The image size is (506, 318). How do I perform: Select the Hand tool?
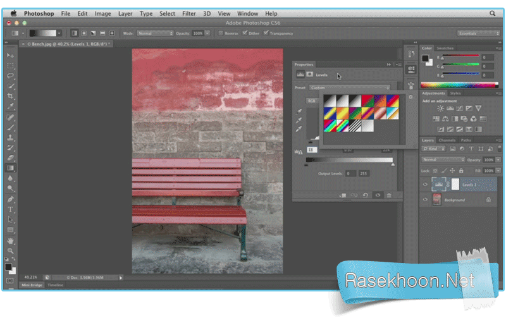pos(10,241)
